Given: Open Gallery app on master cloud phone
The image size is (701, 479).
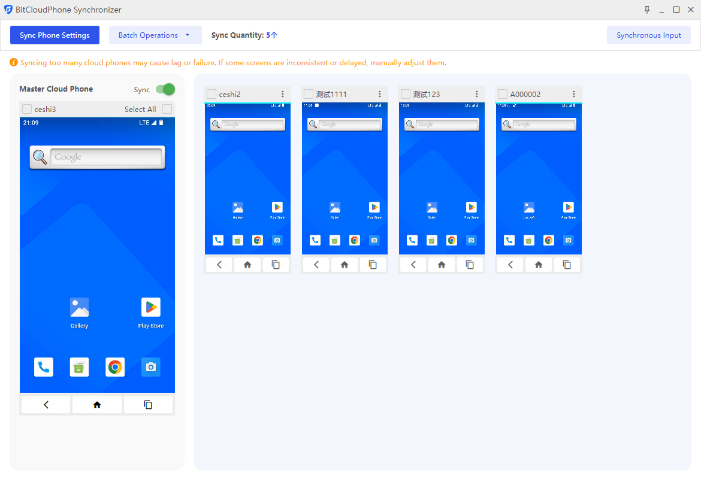Looking at the screenshot, I should 79,308.
